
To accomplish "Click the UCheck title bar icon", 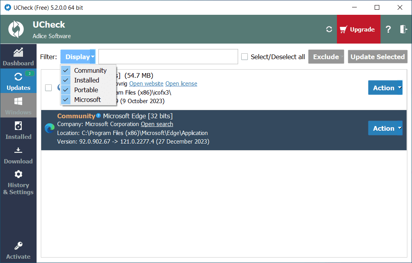I will click(x=8, y=7).
